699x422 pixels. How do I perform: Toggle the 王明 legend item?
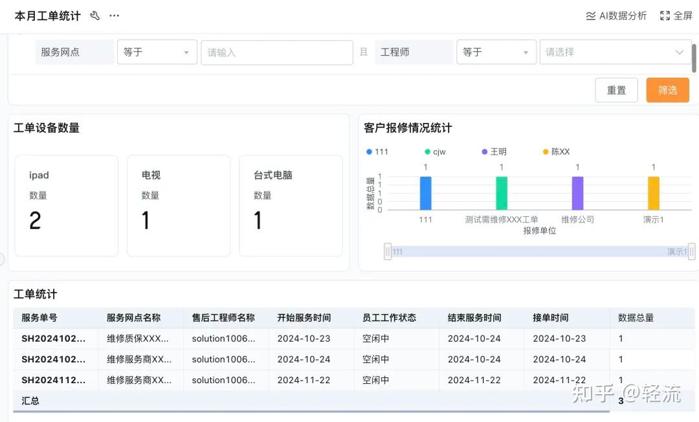494,151
